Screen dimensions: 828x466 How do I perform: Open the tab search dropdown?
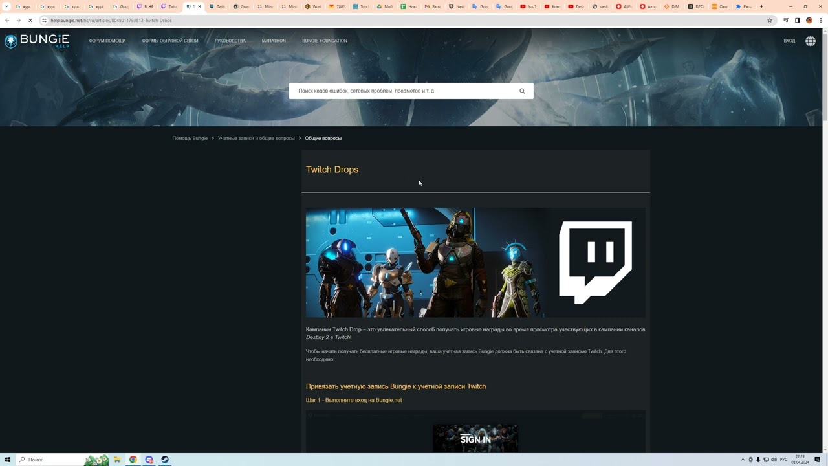[6, 6]
